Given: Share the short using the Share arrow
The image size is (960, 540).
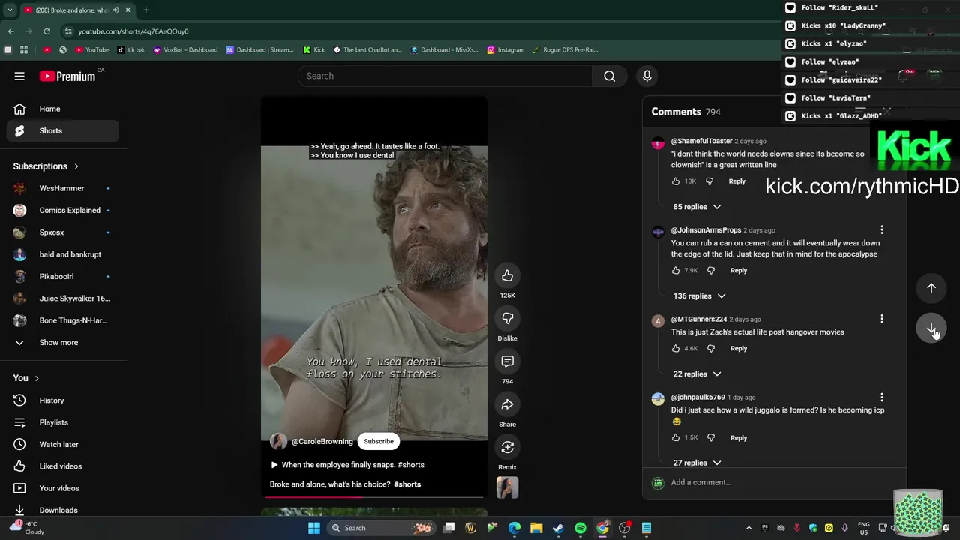Looking at the screenshot, I should [507, 404].
